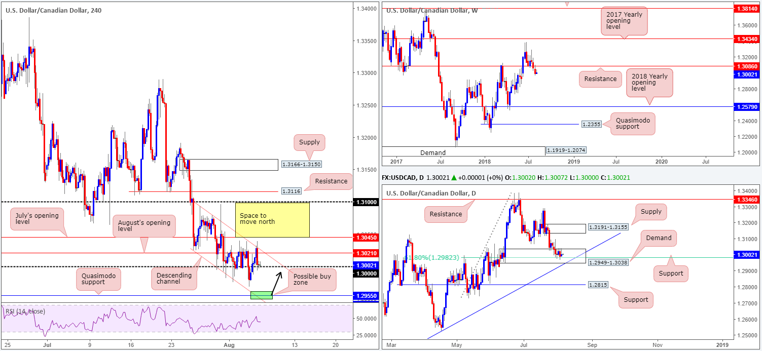Click the daily chart title 'U.S. Dollar/Canadian Dollar, D'
The image size is (762, 351).
(x=431, y=193)
